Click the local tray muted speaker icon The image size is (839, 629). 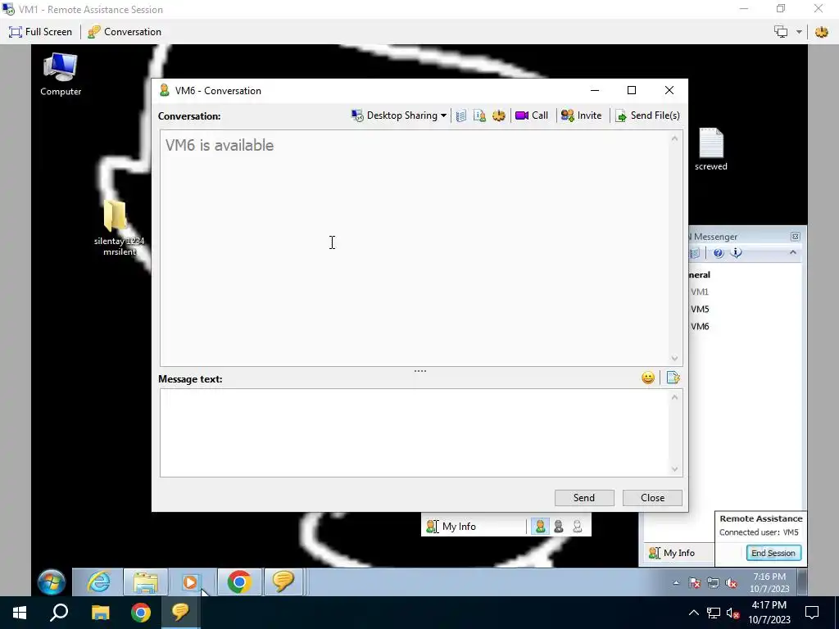733,613
